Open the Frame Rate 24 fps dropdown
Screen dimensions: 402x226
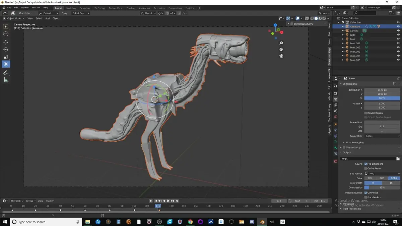click(382, 136)
